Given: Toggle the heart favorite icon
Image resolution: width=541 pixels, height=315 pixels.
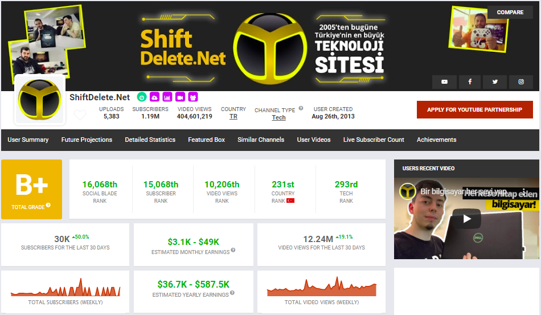Looking at the screenshot, I should (80, 115).
